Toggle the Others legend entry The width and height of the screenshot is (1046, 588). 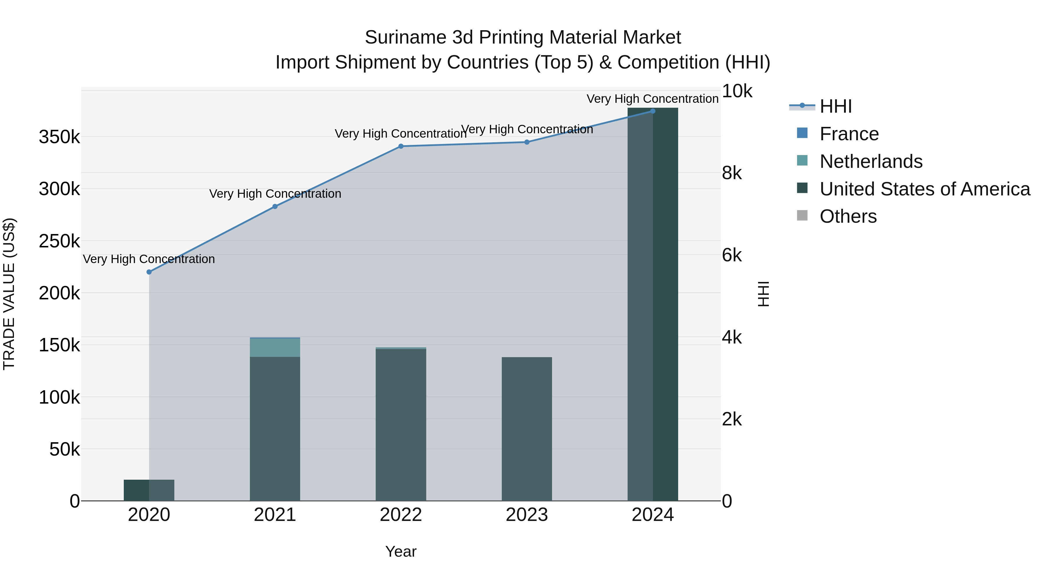(837, 216)
